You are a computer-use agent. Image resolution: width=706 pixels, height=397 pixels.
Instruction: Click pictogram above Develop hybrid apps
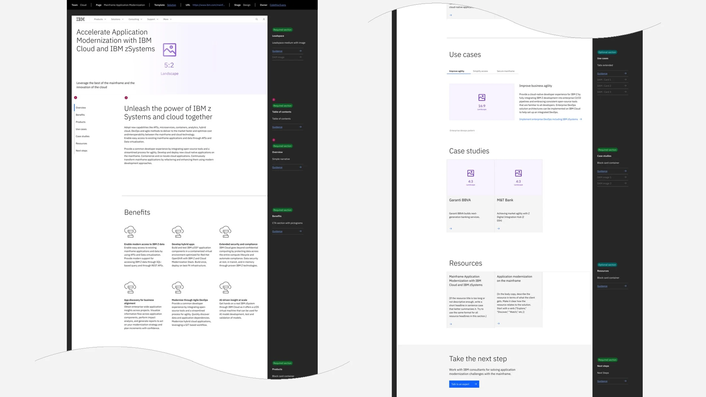coord(178,232)
